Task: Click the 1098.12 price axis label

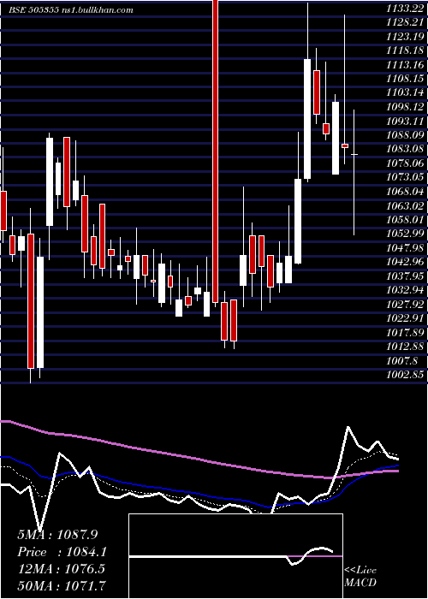Action: click(405, 107)
